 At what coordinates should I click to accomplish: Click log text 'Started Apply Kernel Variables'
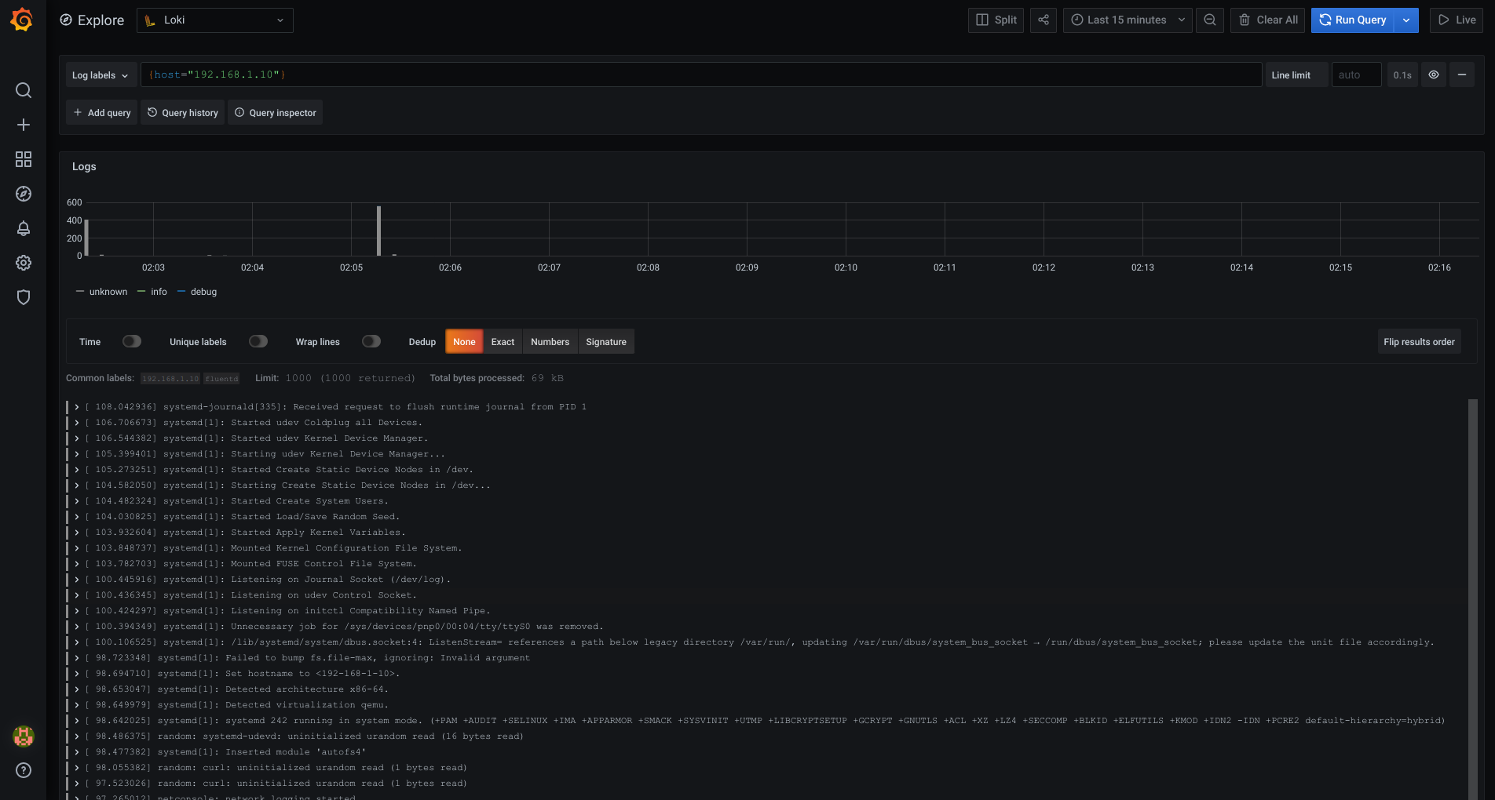coord(318,533)
